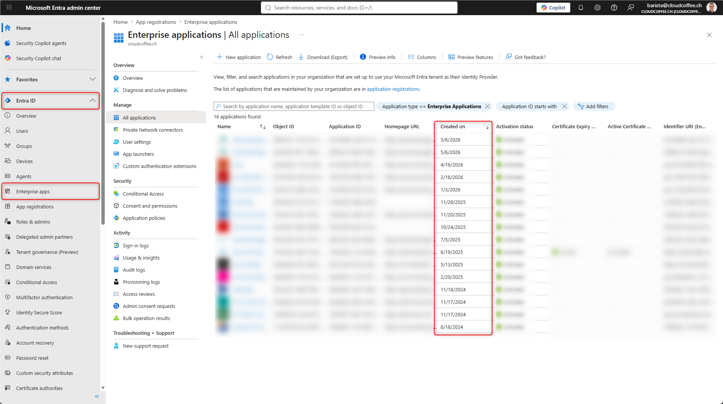The image size is (723, 404).
Task: Open Sign-in logs
Action: [136, 246]
